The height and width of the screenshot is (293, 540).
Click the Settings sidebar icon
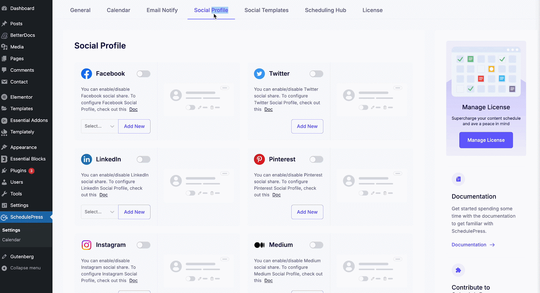[4, 205]
